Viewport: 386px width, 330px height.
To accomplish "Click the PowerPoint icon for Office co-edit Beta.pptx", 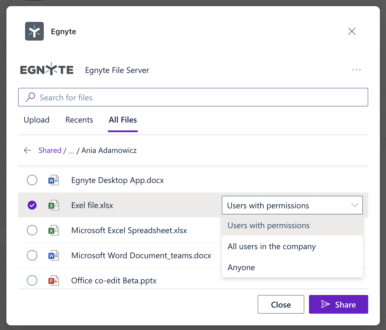I will point(54,280).
